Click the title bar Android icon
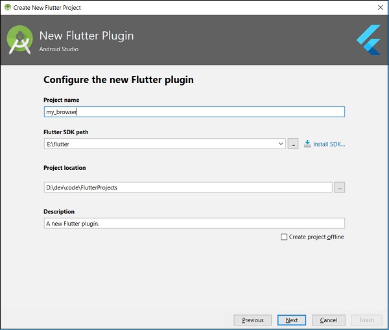389x330 pixels. coord(7,7)
